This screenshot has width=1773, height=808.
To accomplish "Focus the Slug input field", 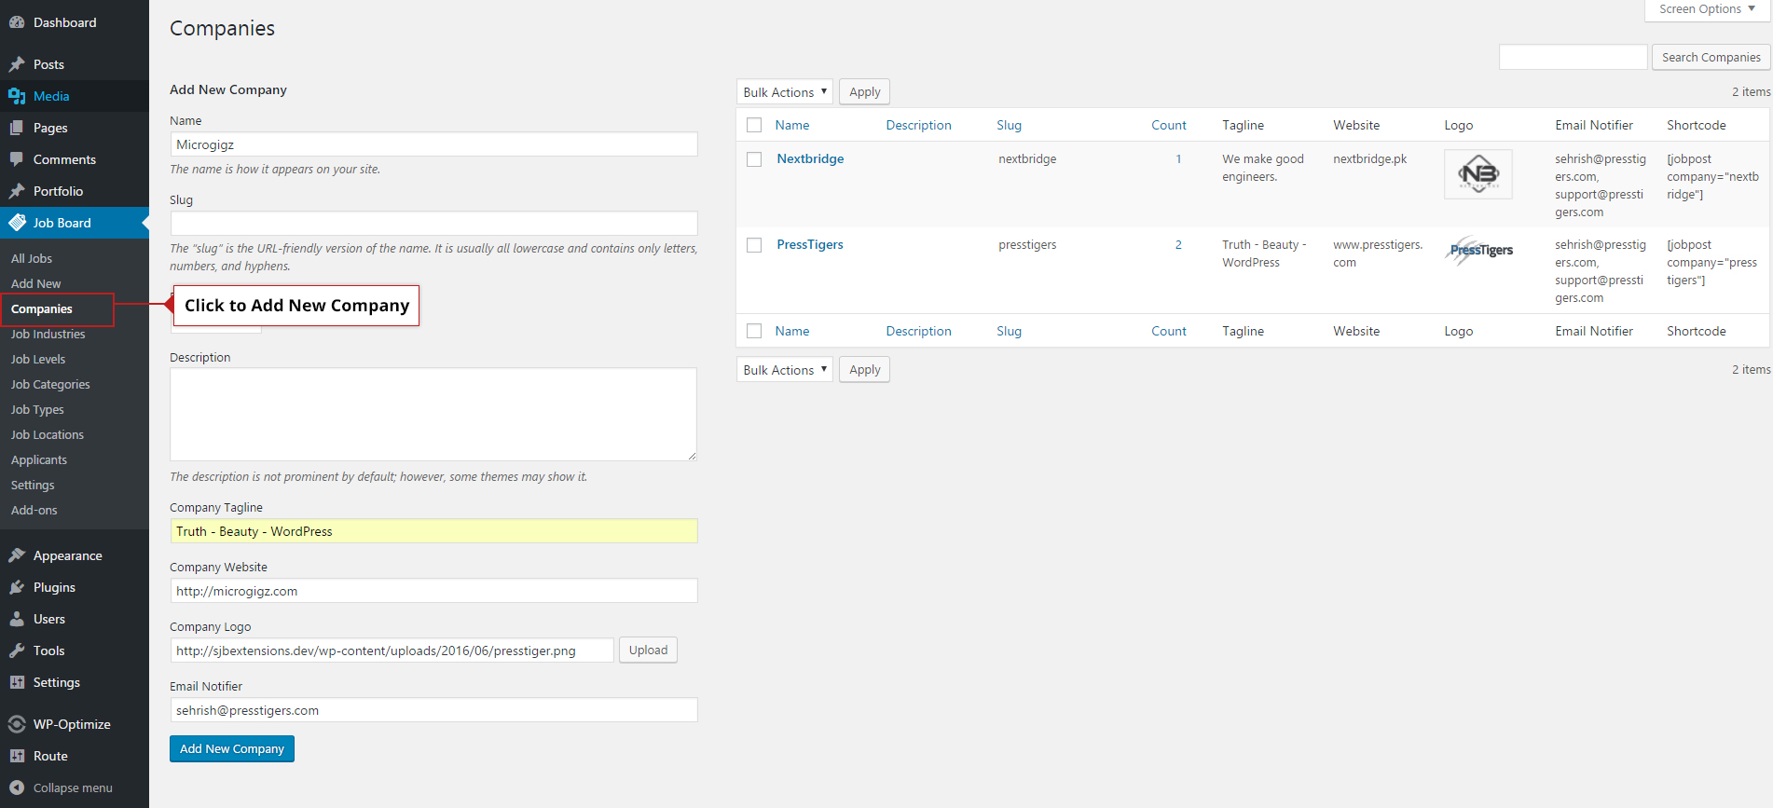I will point(433,223).
